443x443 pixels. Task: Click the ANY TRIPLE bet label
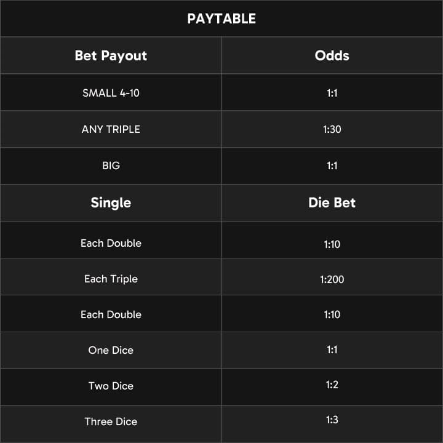click(111, 129)
